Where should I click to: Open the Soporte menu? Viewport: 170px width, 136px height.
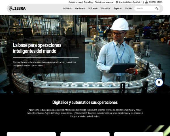click(118, 8)
